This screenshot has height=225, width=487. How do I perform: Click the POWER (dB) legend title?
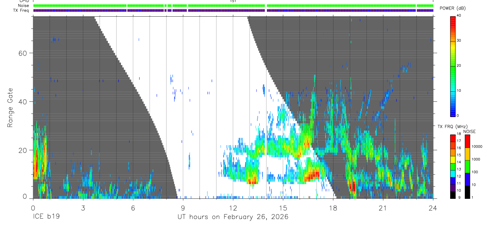click(x=452, y=8)
